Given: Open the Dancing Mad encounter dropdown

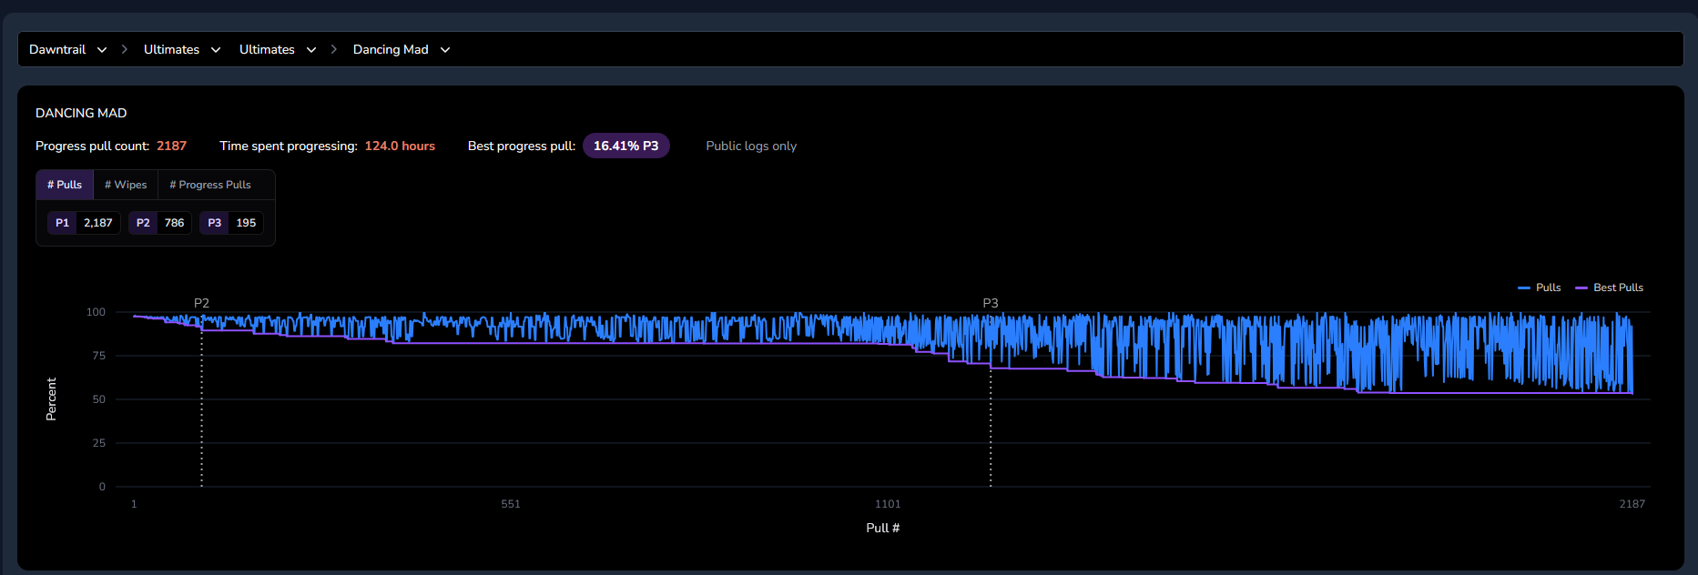Looking at the screenshot, I should 402,49.
